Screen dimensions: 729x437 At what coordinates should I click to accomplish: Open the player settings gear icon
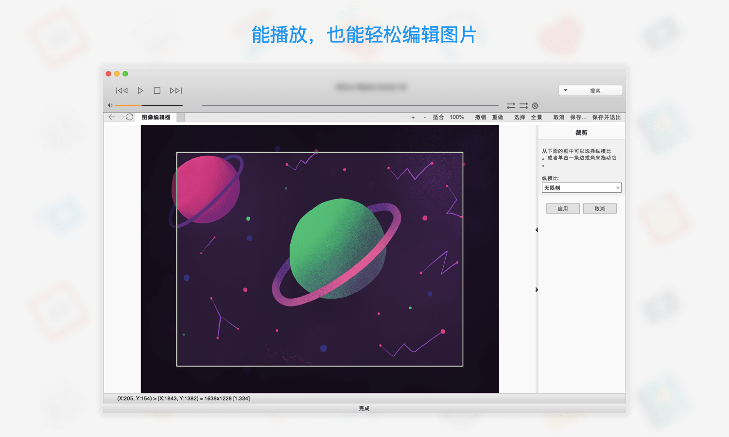click(535, 106)
